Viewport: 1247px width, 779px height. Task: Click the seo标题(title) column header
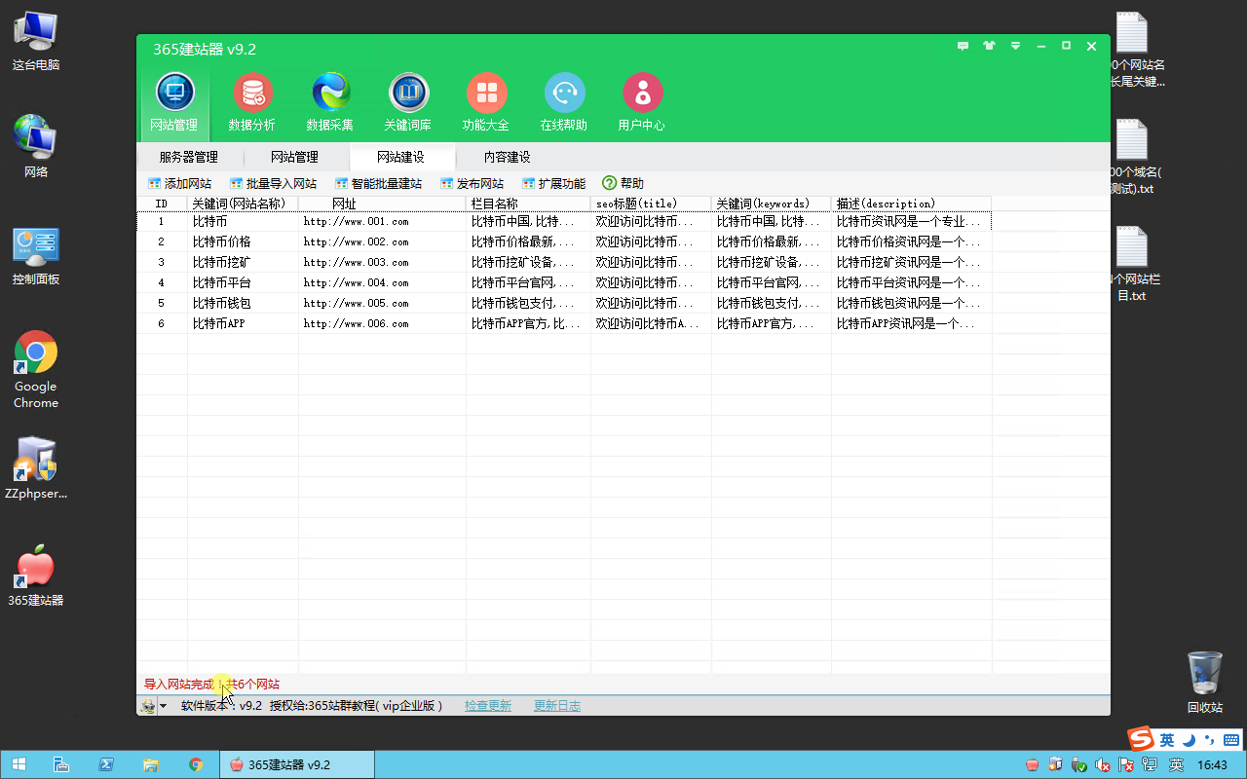pyautogui.click(x=652, y=204)
